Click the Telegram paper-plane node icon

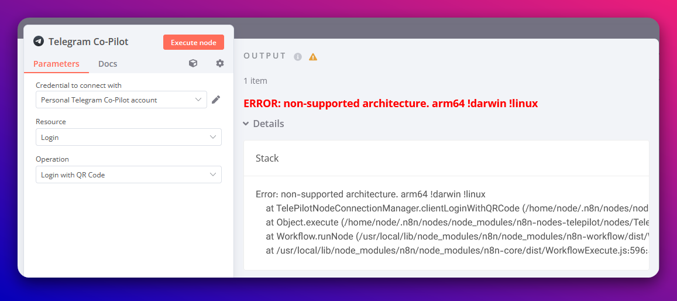[39, 42]
